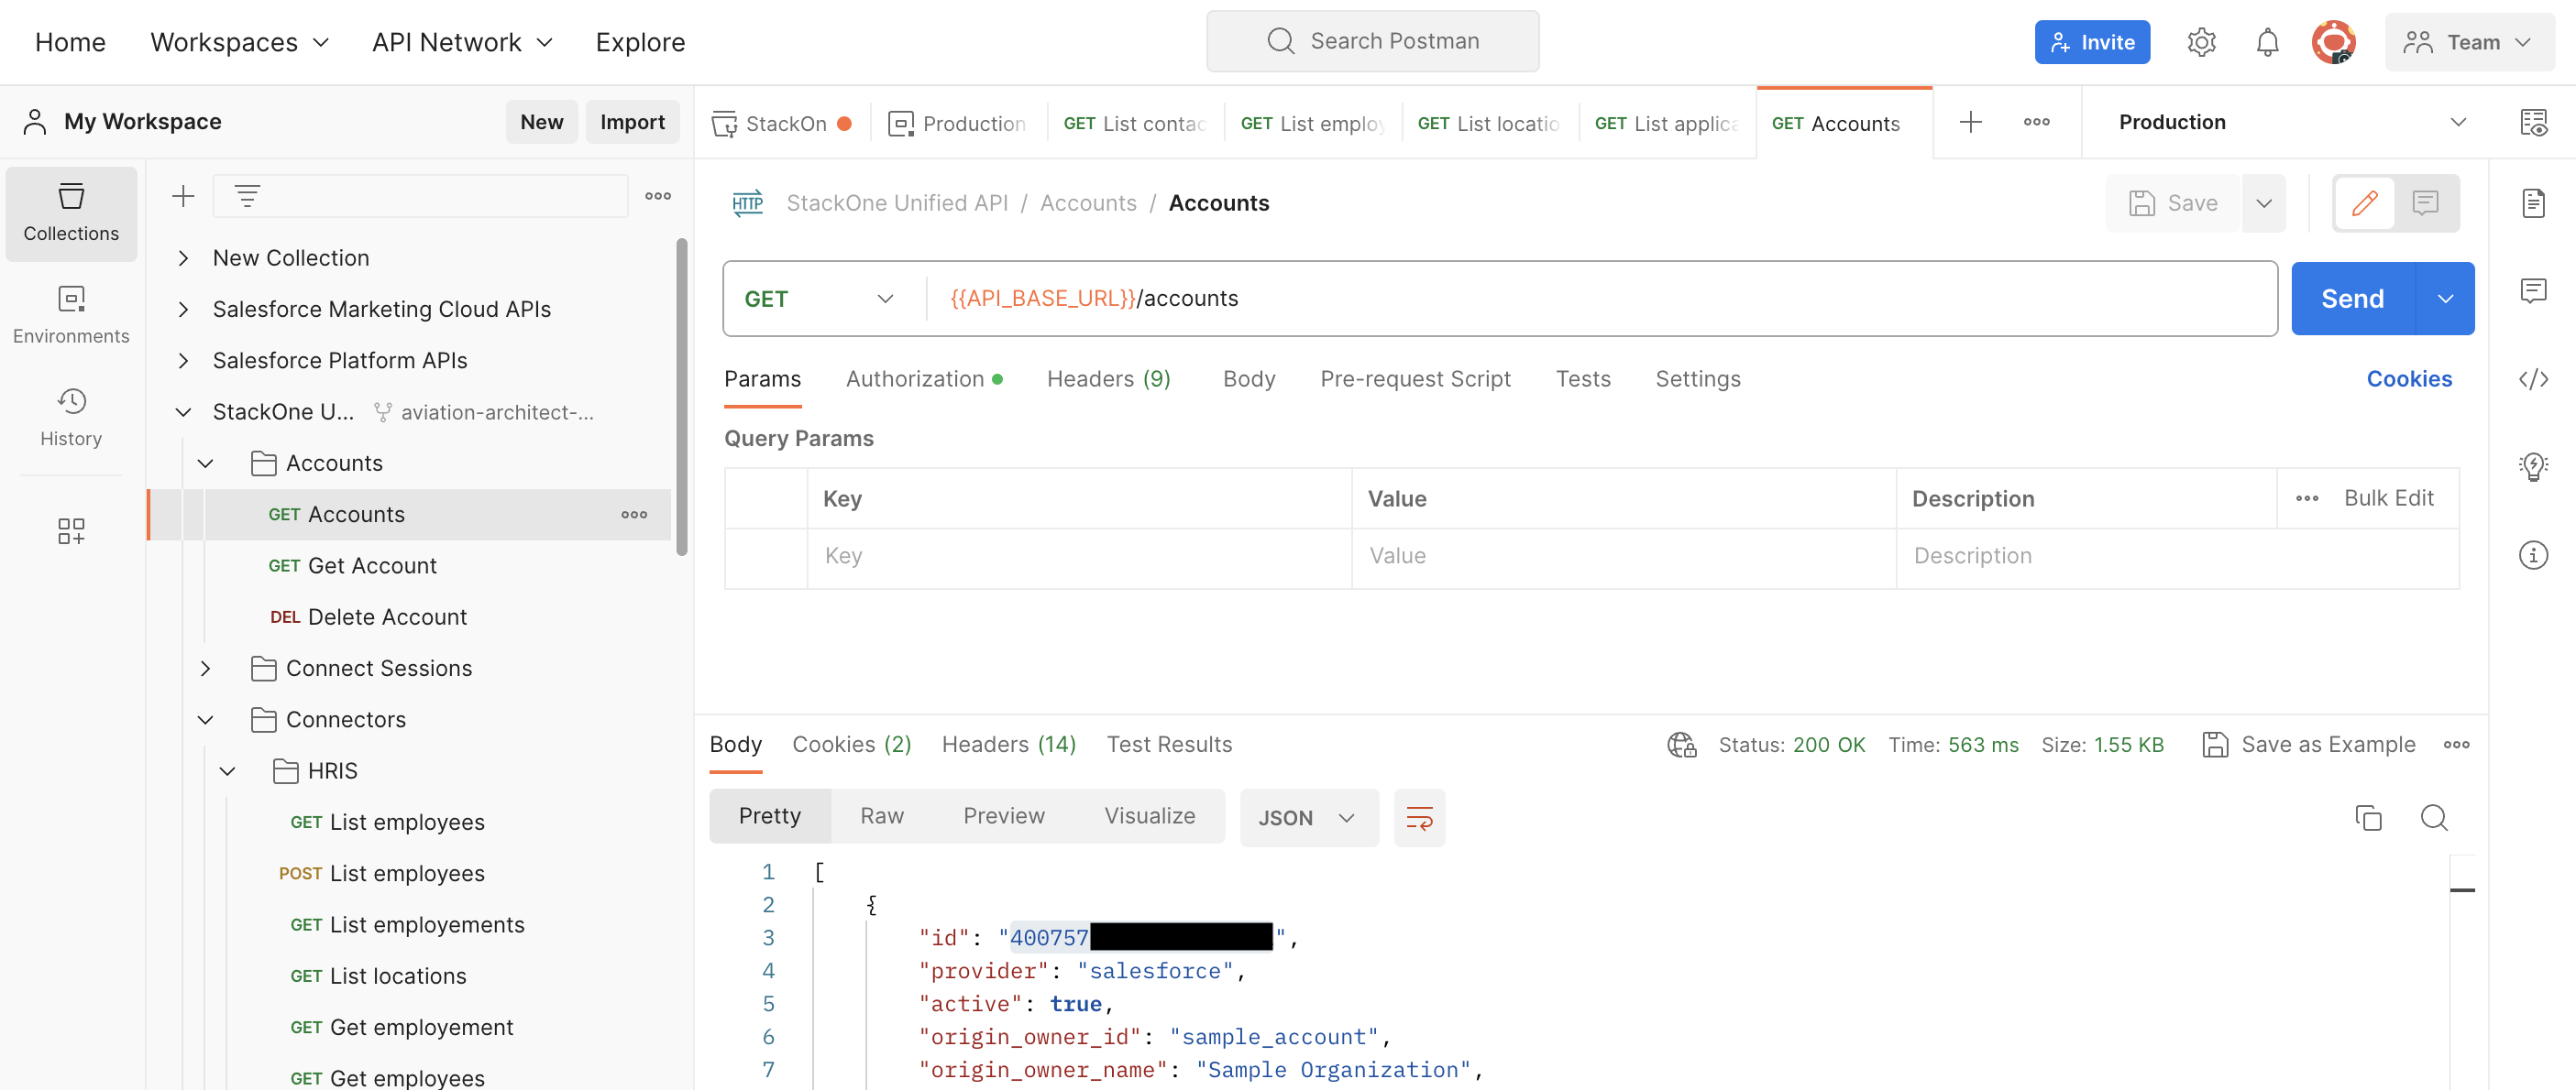The image size is (2576, 1090).
Task: Open the Code snippet pane icon
Action: (x=2533, y=378)
